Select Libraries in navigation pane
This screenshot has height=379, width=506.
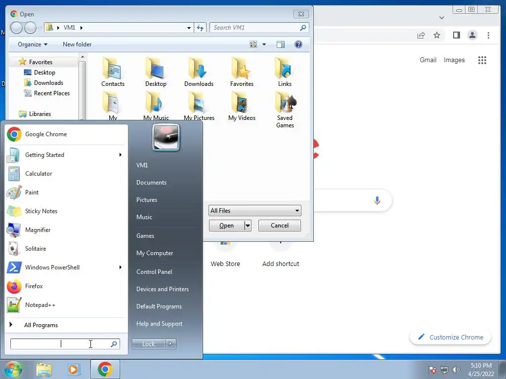point(40,114)
